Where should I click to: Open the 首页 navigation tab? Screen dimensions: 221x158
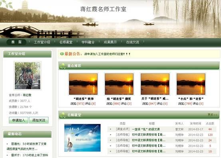[16, 42]
